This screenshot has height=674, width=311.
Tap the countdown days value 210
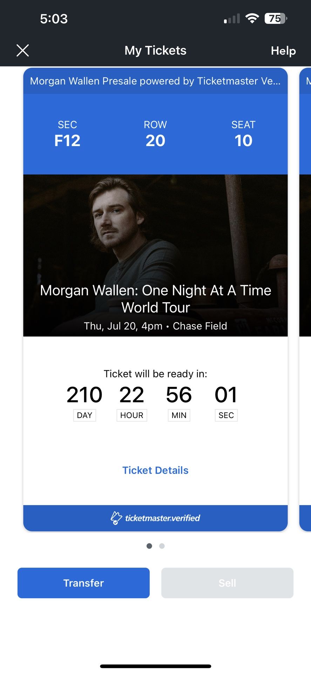pos(84,395)
